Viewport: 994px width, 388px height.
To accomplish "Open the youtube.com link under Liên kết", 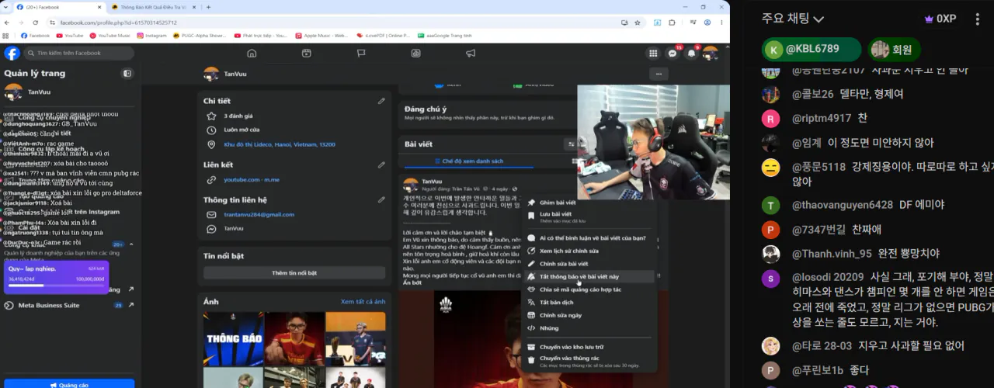I will pyautogui.click(x=242, y=179).
